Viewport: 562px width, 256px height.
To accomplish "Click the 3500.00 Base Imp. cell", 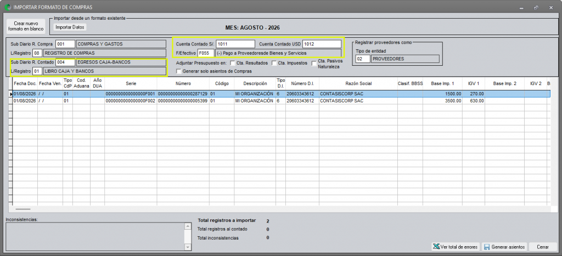I will coord(443,101).
